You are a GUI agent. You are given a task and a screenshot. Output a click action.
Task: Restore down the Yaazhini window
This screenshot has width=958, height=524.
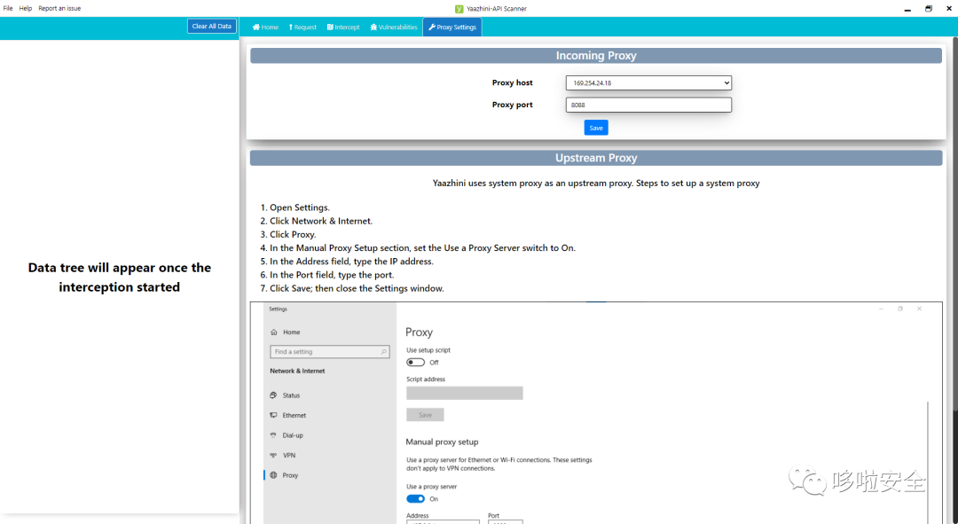pos(929,9)
